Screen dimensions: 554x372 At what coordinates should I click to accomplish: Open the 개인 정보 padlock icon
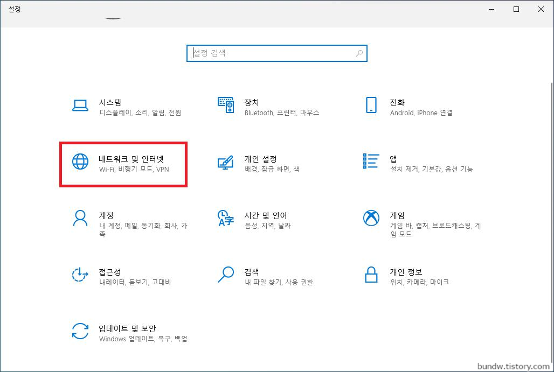tap(371, 275)
